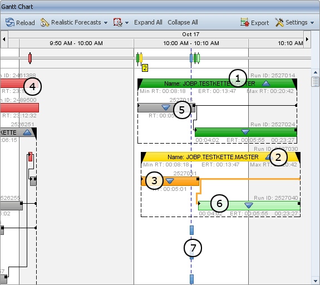Image resolution: width=320 pixels, height=285 pixels.
Task: Select yellow marker on the overview timeline
Action: 141,59
